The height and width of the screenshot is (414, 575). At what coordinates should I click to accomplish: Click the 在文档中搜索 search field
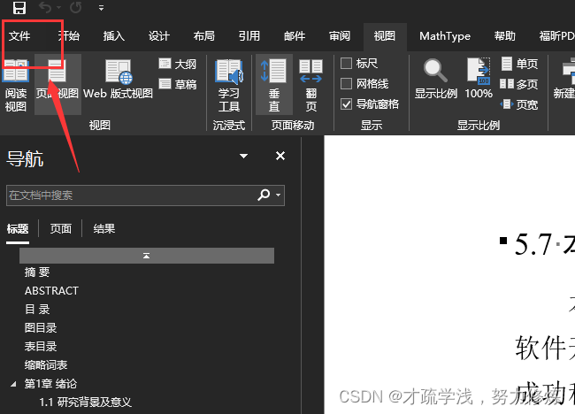pos(145,195)
